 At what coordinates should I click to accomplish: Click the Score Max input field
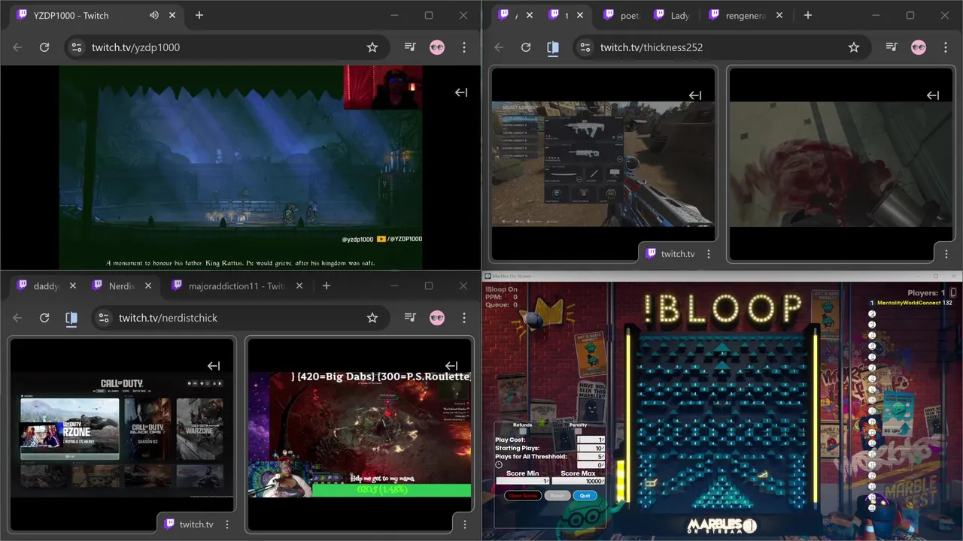(579, 481)
